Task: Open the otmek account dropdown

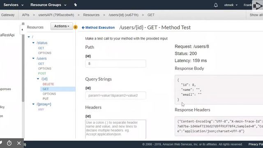Action: pos(231,5)
